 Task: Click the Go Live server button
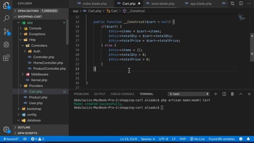pyautogui.click(x=197, y=139)
